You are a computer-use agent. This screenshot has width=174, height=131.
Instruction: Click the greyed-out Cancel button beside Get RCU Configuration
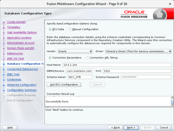98,85
